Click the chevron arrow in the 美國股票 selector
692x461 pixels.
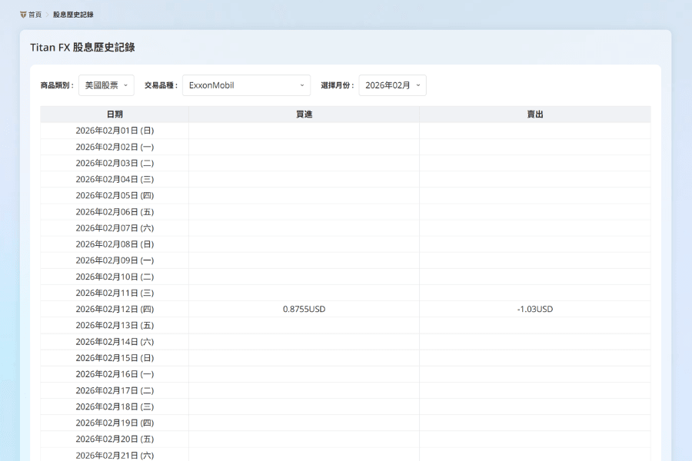tap(125, 85)
